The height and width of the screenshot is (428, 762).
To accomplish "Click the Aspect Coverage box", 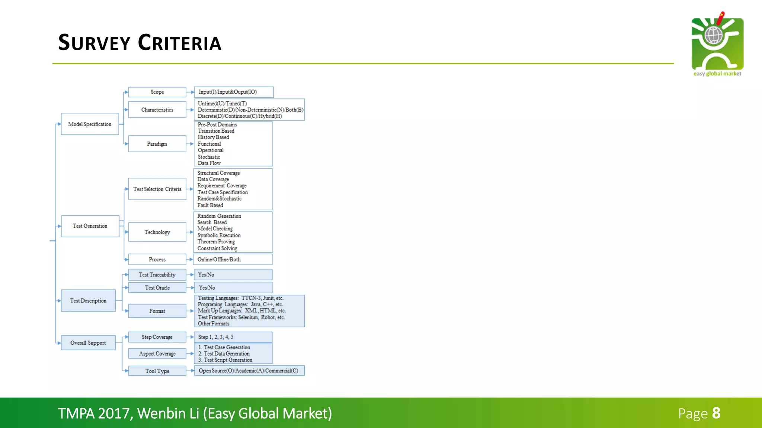I will 157,354.
